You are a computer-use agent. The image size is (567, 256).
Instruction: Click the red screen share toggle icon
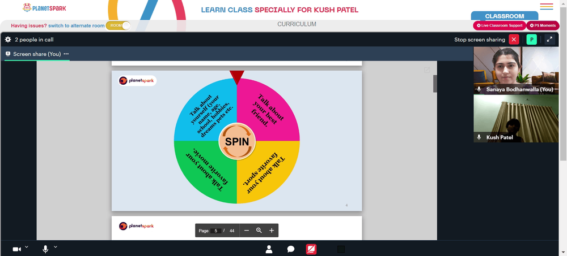(311, 249)
